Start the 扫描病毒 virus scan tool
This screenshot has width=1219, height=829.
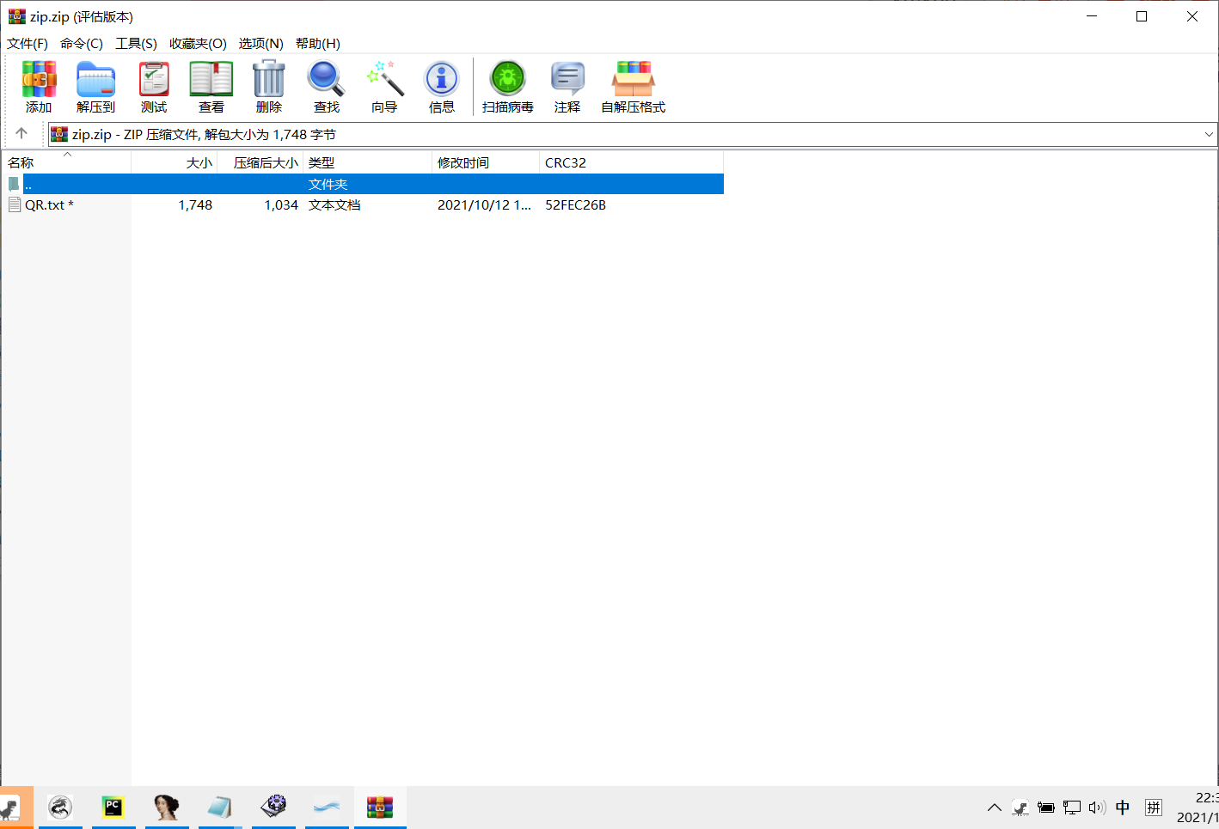[x=507, y=86]
